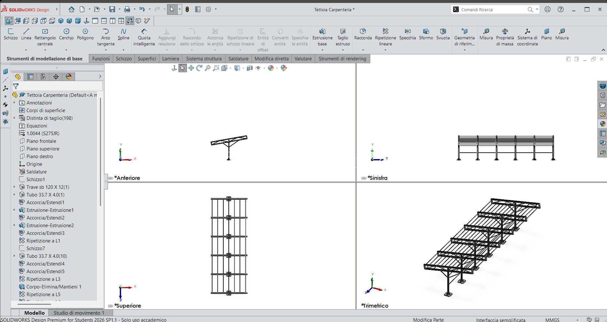The height and width of the screenshot is (322, 607).
Task: Open the Raccorda dropdown arrow
Action: 363,50
